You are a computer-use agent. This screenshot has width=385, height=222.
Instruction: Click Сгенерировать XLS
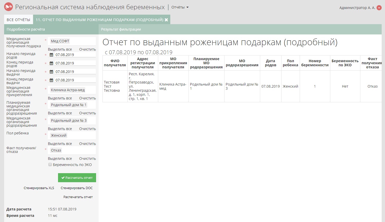(x=39, y=188)
